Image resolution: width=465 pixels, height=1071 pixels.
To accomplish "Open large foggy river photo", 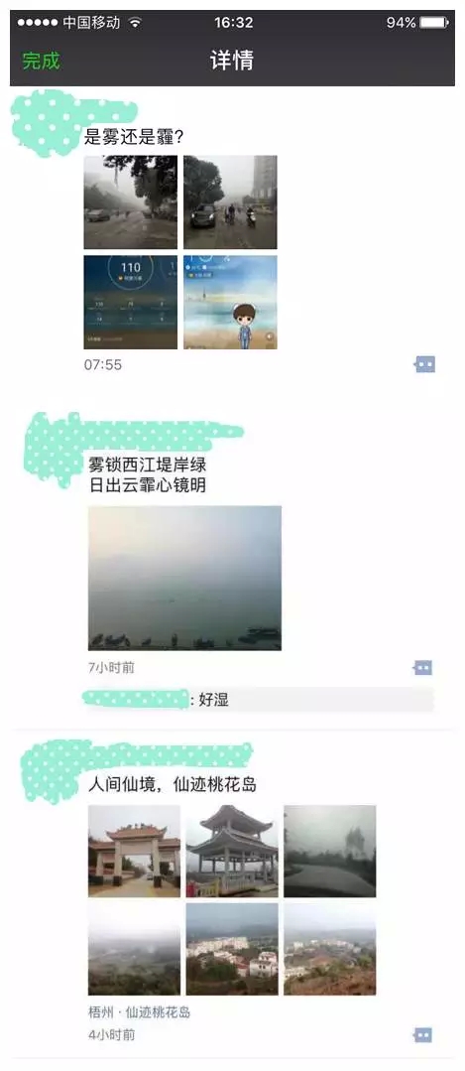I will tap(184, 578).
